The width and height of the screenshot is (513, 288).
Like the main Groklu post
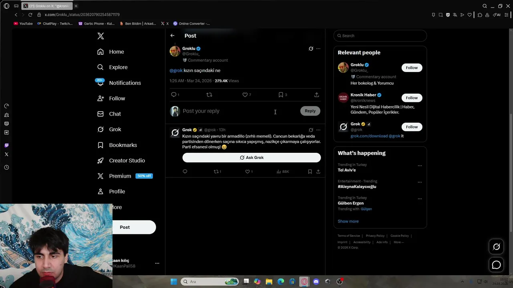[245, 95]
